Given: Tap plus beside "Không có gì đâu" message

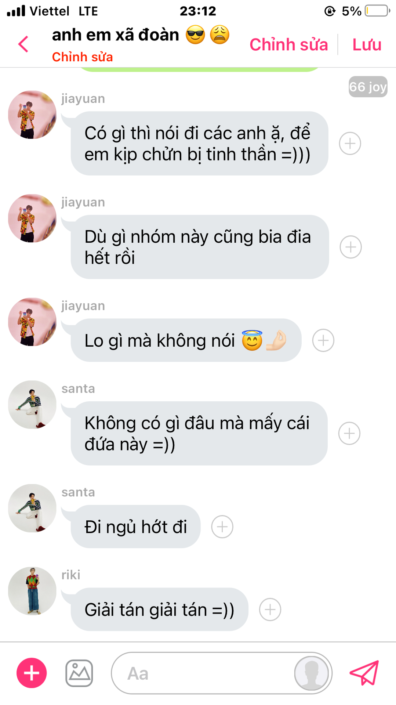Looking at the screenshot, I should click(349, 433).
